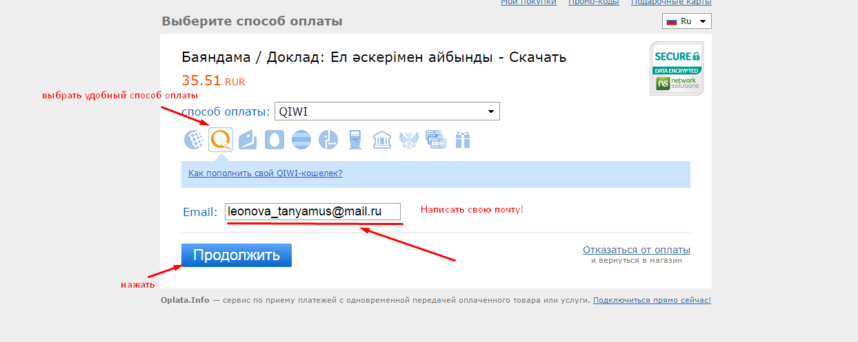This screenshot has height=342, width=858.
Task: Select the striped circle payment icon
Action: (x=301, y=140)
